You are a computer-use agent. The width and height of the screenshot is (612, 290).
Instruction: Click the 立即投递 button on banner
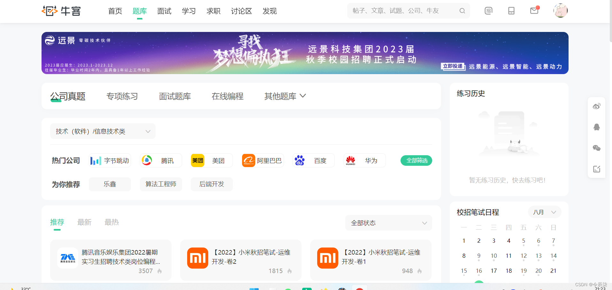[453, 66]
